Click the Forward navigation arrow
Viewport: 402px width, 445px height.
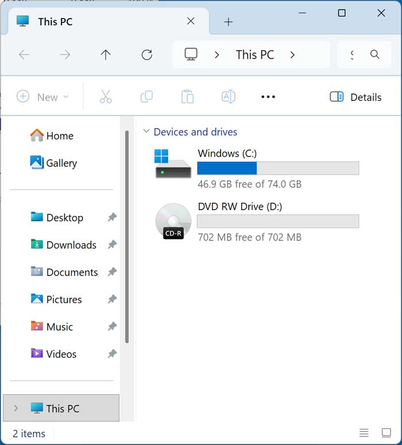[x=65, y=55]
